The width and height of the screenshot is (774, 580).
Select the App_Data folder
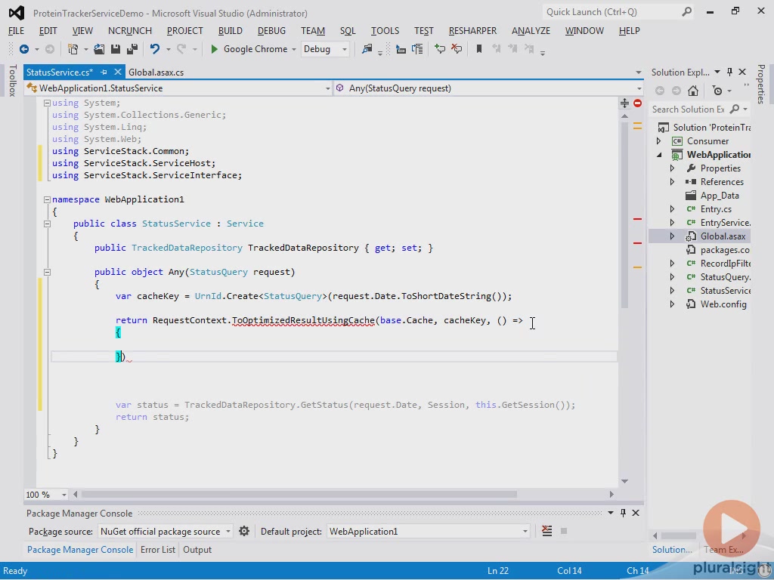click(720, 196)
